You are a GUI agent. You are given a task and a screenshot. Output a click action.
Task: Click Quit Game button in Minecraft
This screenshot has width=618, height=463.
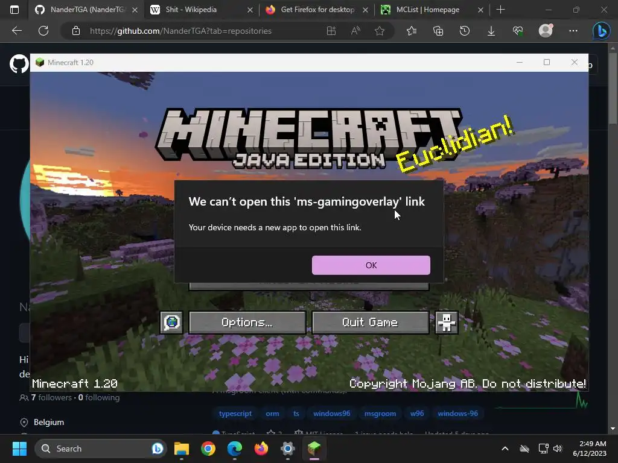370,323
